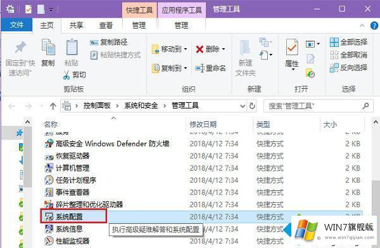Click 管理工具 breadcrumb in address bar
380x248 pixels.
[x=185, y=105]
